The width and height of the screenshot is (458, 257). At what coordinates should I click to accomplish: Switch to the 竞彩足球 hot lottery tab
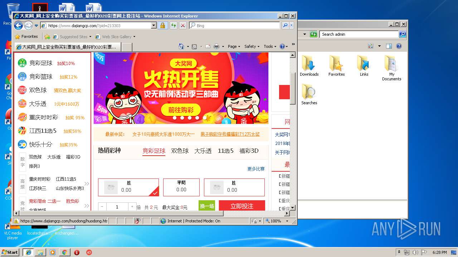pyautogui.click(x=154, y=151)
